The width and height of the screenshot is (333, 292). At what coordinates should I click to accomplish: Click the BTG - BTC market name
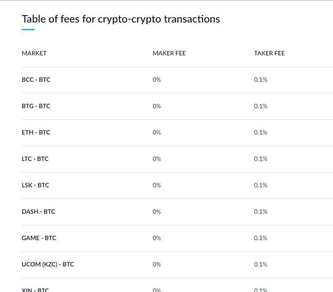click(x=36, y=106)
